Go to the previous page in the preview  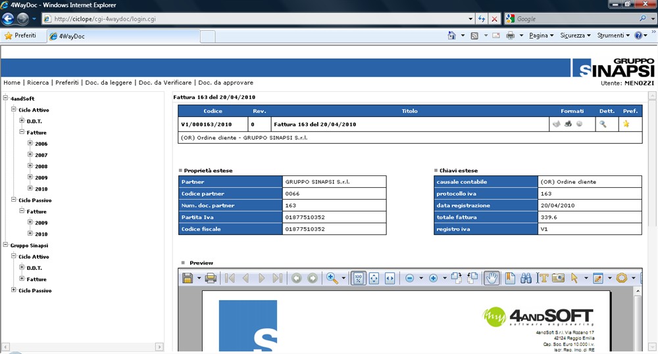click(x=245, y=278)
